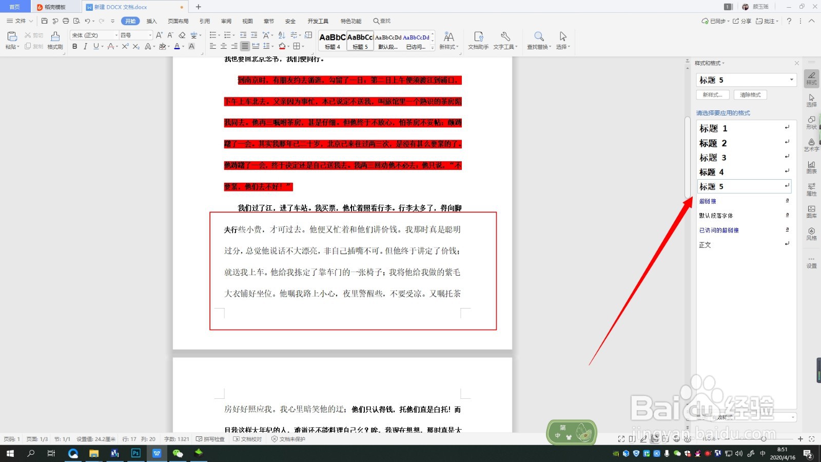Click the Undo arrow icon
821x462 pixels.
click(87, 21)
